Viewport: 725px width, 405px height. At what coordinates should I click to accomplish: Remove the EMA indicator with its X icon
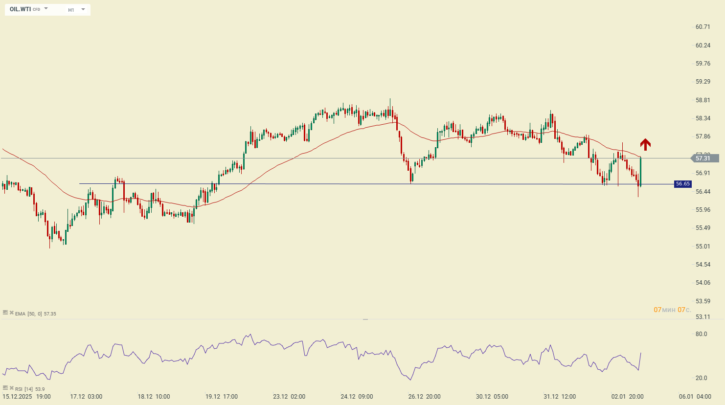(x=11, y=313)
